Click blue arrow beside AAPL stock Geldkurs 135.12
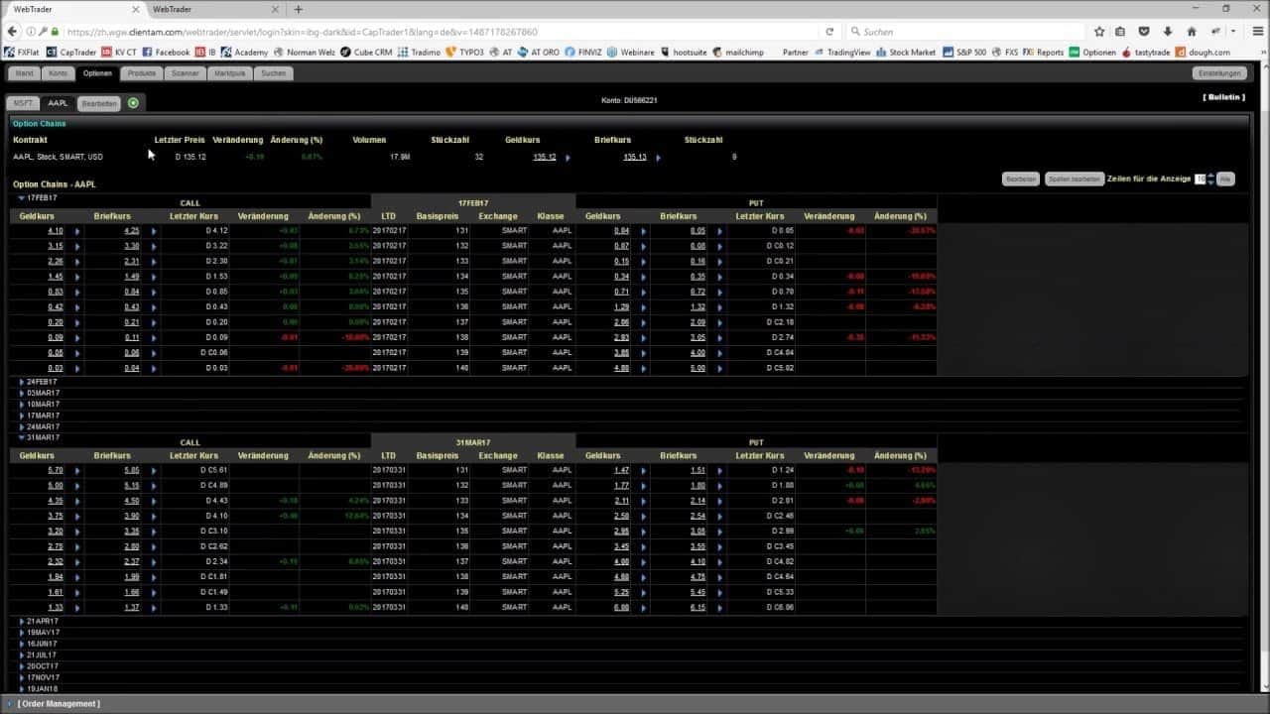 click(568, 158)
